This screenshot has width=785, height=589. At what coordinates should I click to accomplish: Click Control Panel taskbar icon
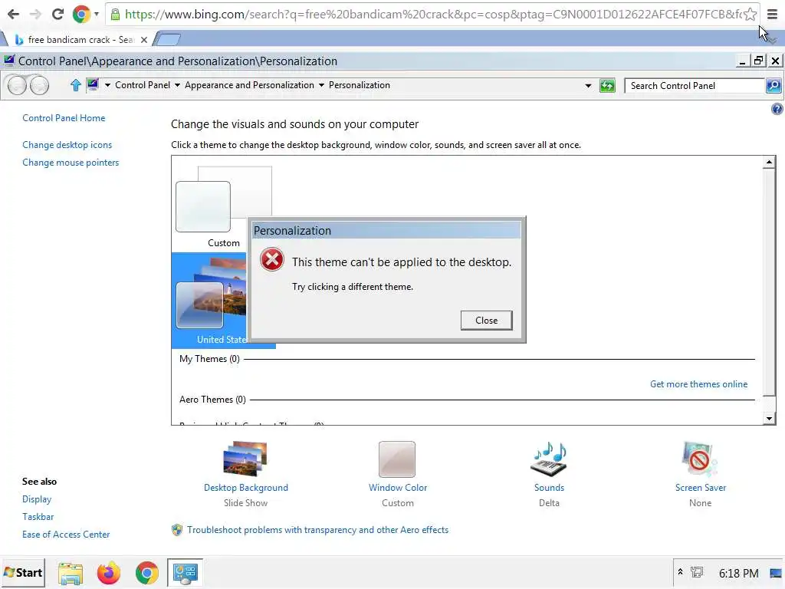185,572
